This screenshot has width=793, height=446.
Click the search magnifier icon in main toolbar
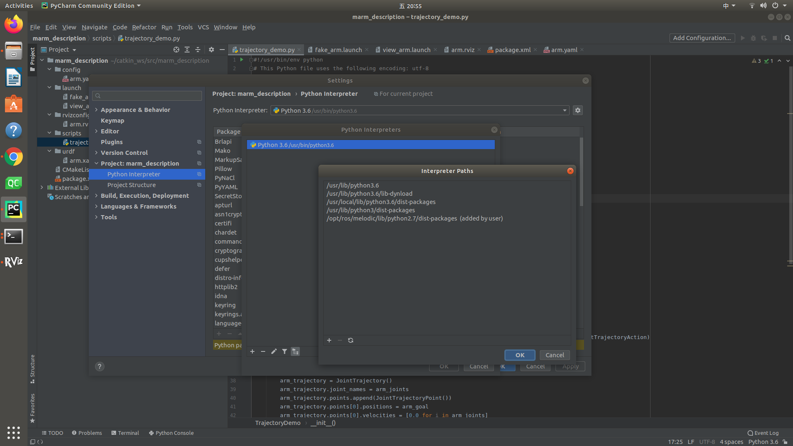[787, 38]
